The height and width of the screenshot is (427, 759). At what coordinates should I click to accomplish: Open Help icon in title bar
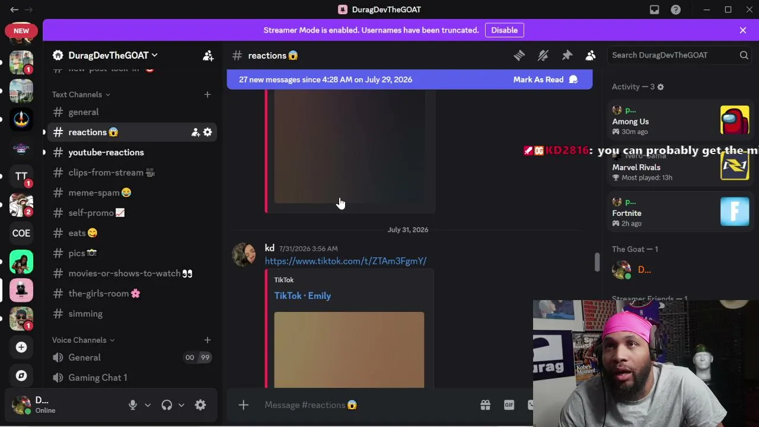[675, 9]
